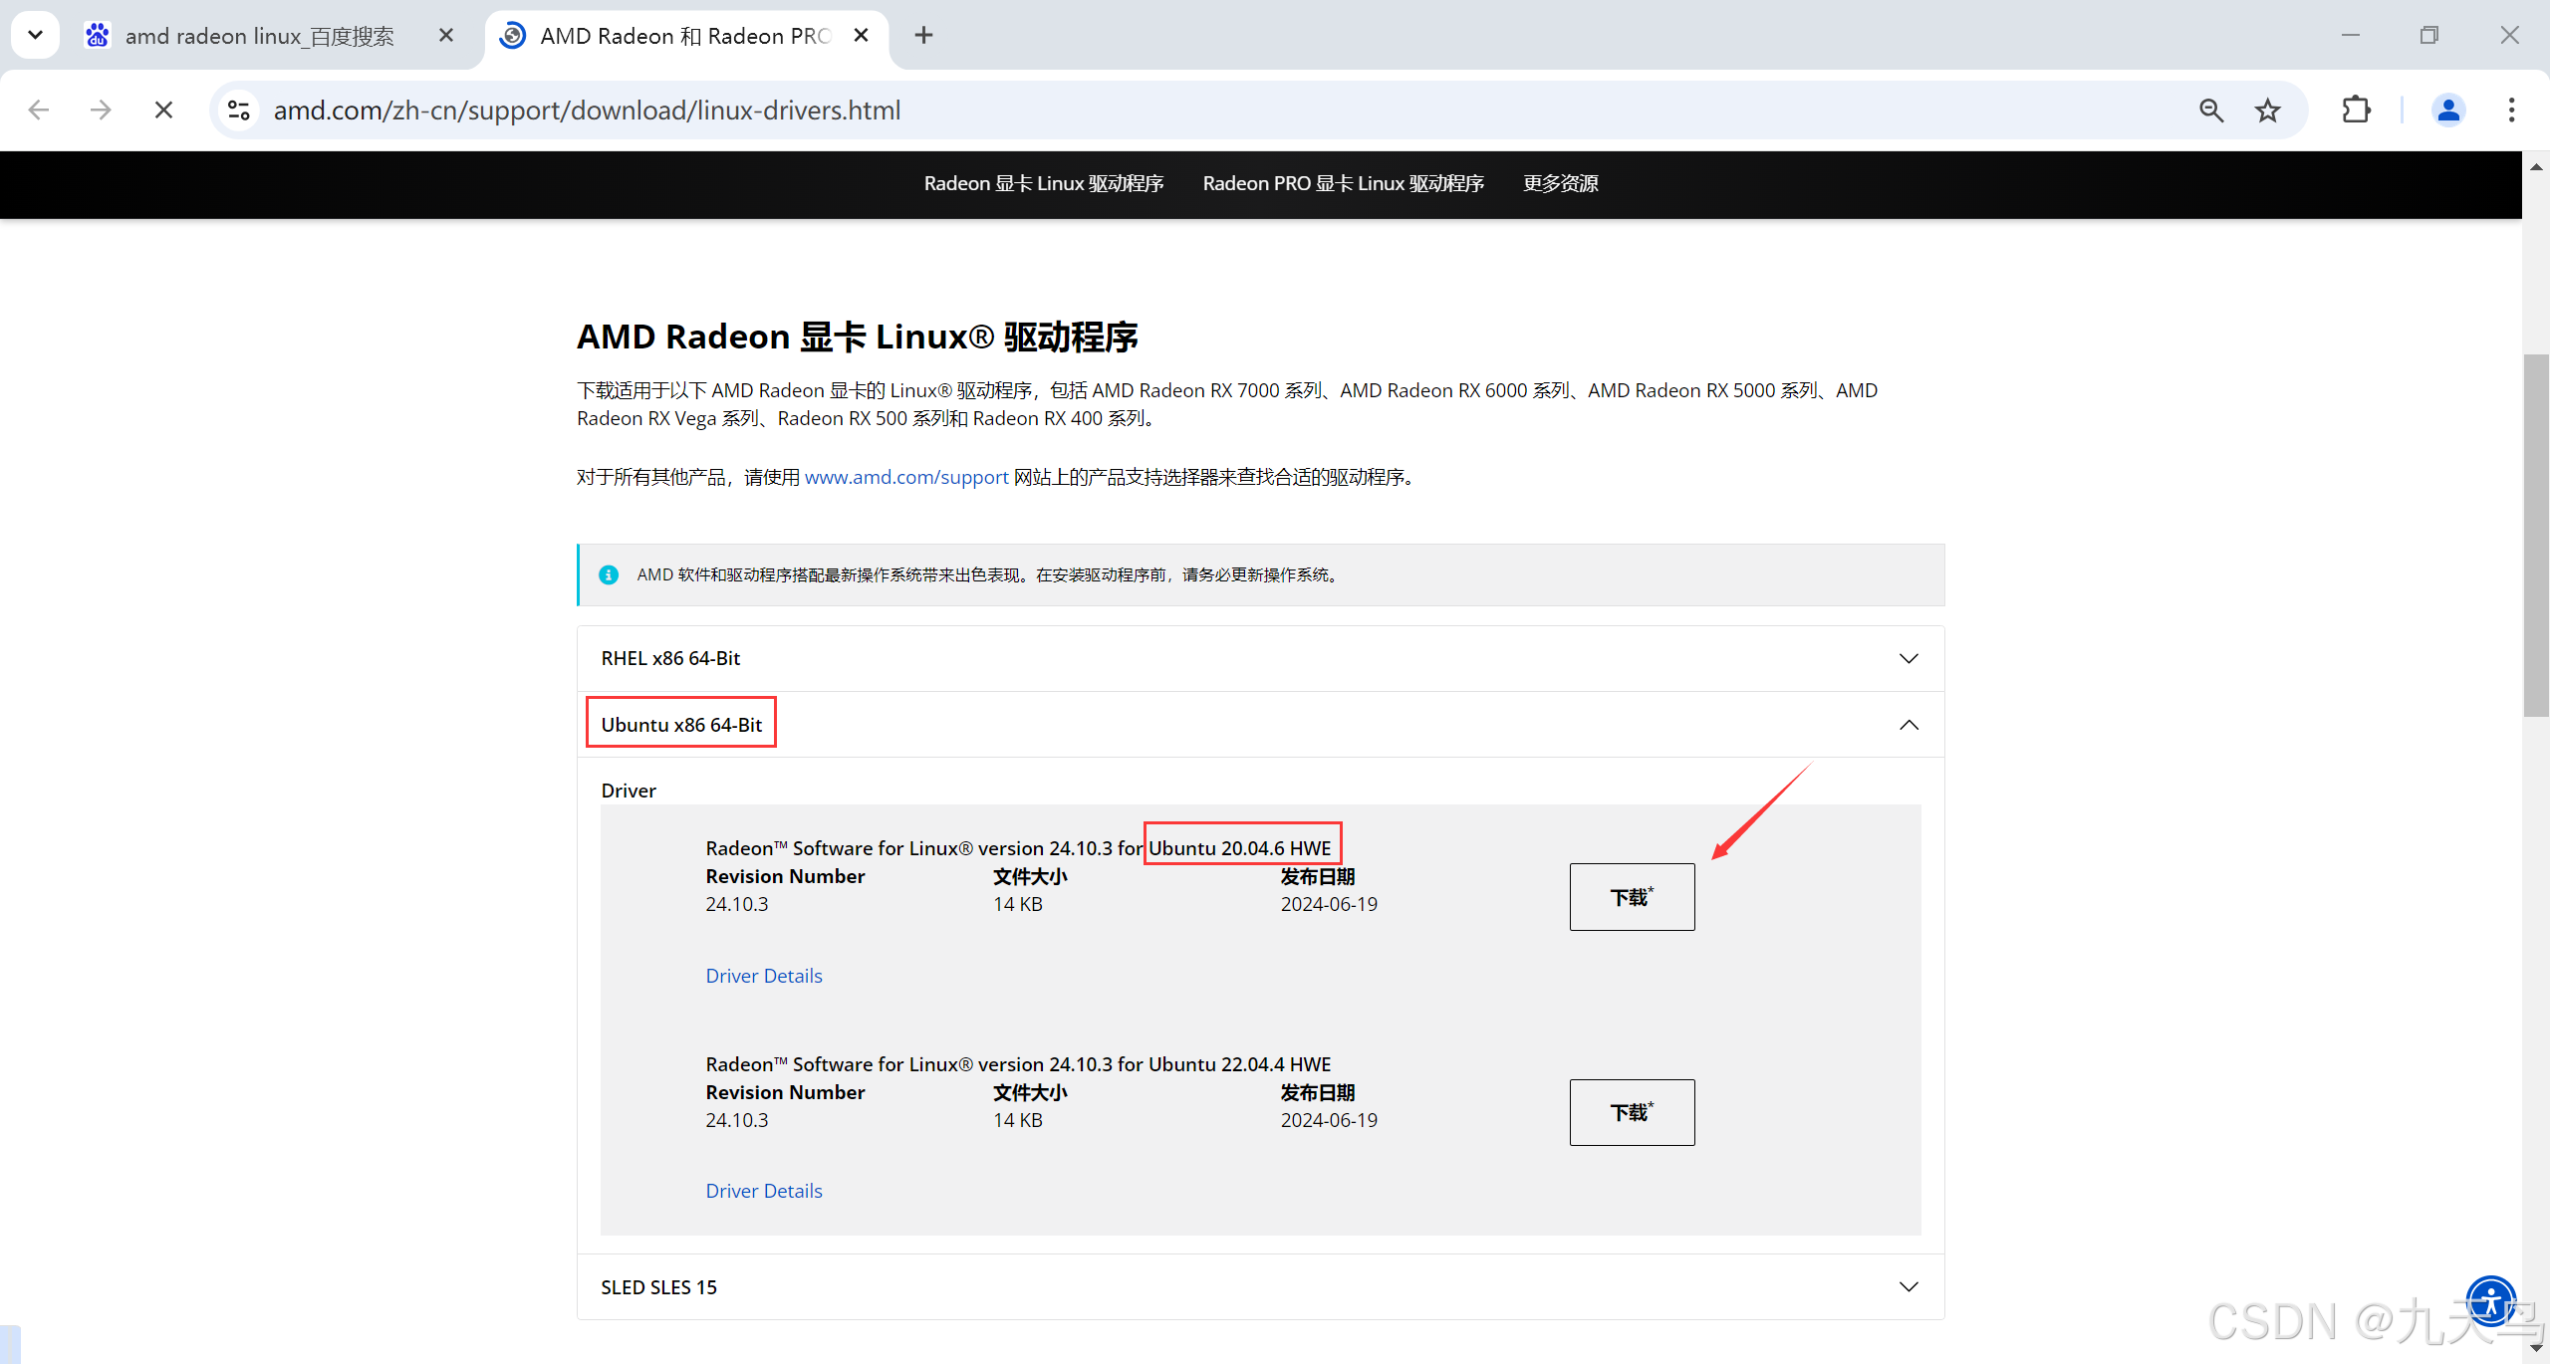Open Radeon PRO 显卡 Linux 驱动程序 menu item
Screen dimensions: 2550x1364
click(x=1343, y=183)
